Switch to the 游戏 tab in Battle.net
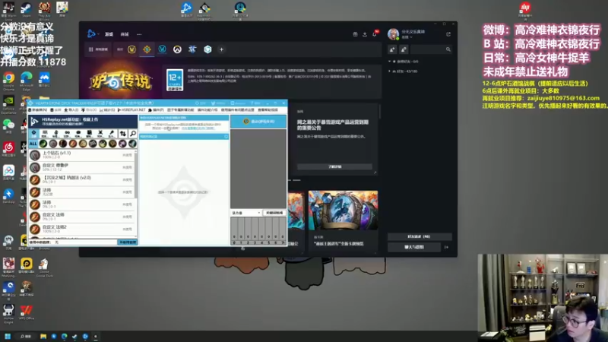This screenshot has width=608, height=342. (109, 34)
